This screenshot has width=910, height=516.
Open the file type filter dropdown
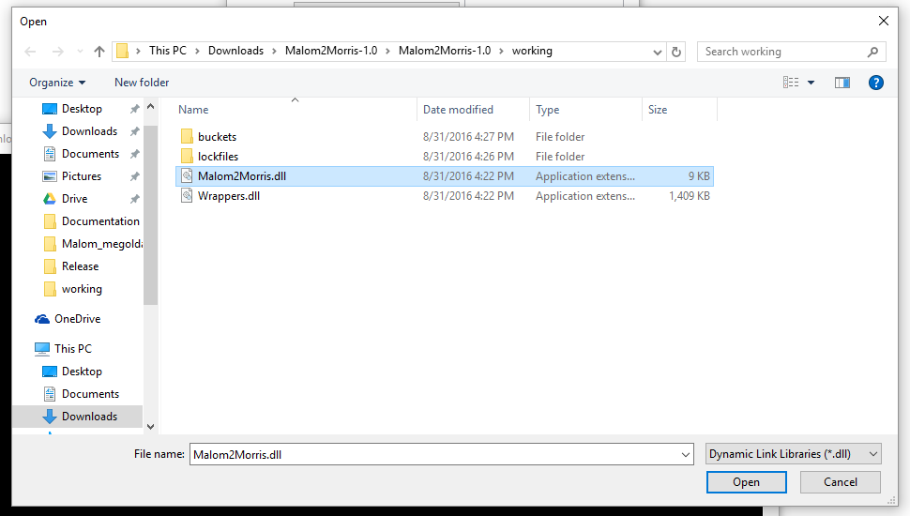click(x=793, y=454)
